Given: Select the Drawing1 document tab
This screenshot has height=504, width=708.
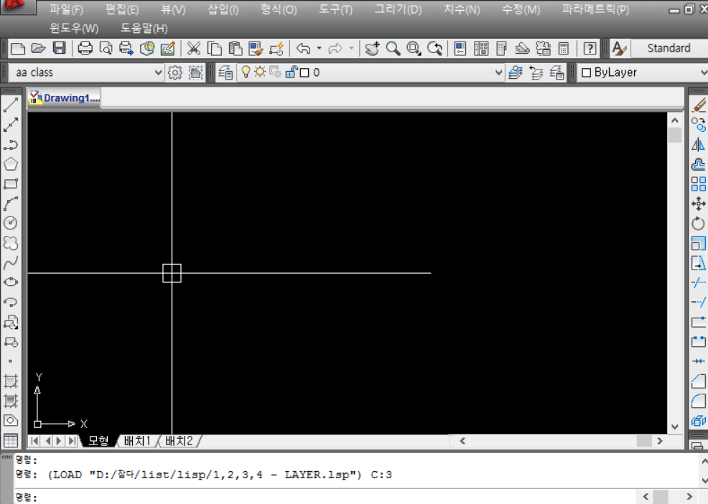Looking at the screenshot, I should 65,98.
